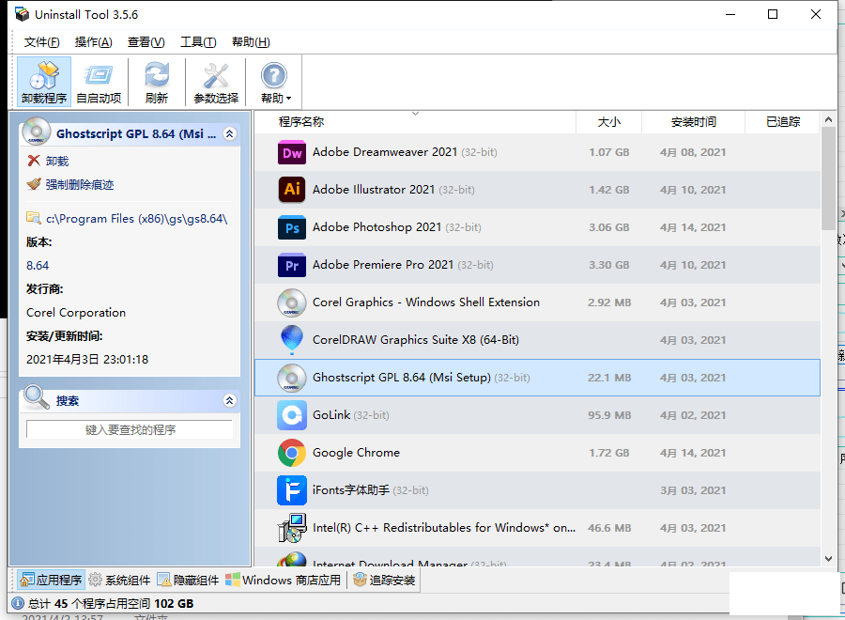Click the list scrollbar up arrow
This screenshot has width=845, height=620.
tap(828, 119)
